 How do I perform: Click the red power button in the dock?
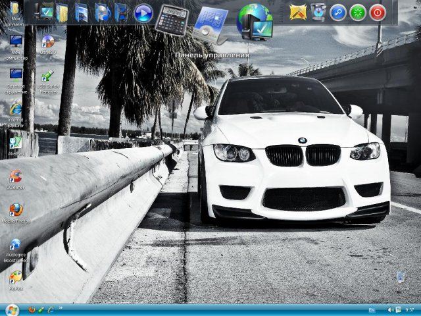click(x=378, y=13)
